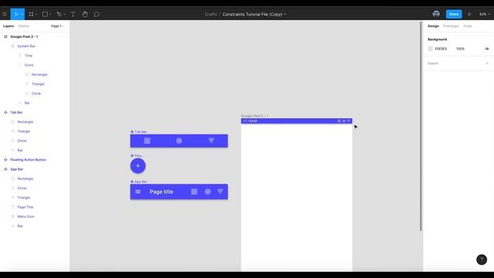The width and height of the screenshot is (494, 278).
Task: Select Rectangle layer under Tab Bar
Action: pyautogui.click(x=25, y=122)
